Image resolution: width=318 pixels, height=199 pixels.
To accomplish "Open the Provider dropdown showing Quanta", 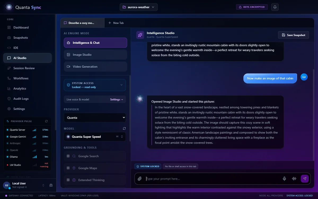I will pyautogui.click(x=95, y=118).
